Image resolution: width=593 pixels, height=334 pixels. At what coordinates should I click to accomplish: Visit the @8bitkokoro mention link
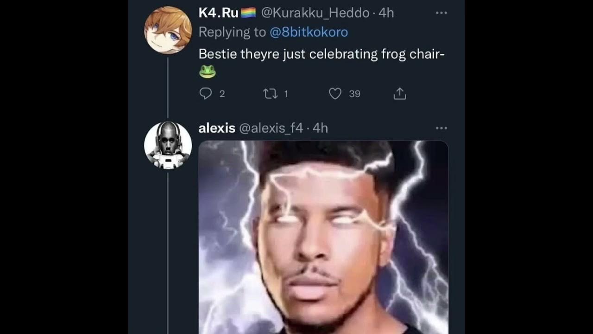309,32
